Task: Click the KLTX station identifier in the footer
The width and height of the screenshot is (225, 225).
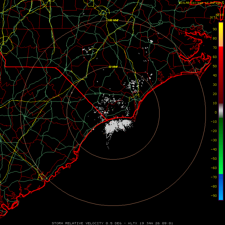Action: (x=133, y=223)
